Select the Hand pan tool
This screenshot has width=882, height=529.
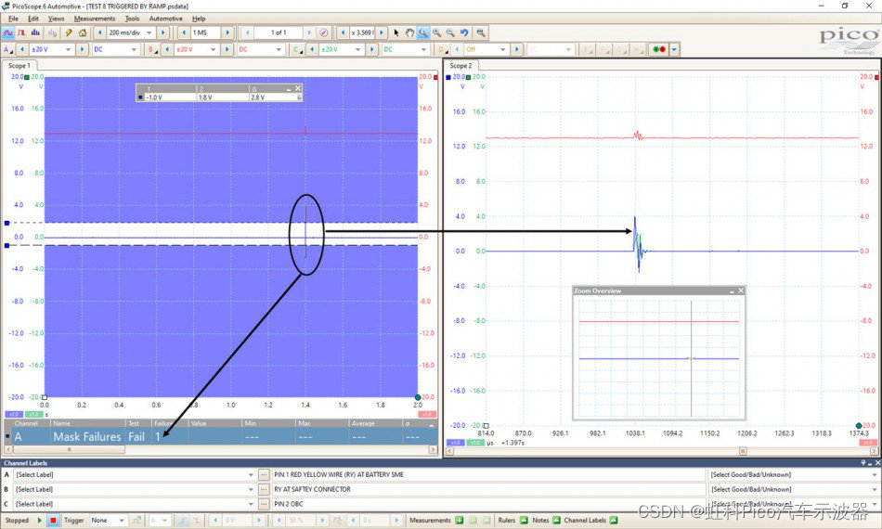409,33
